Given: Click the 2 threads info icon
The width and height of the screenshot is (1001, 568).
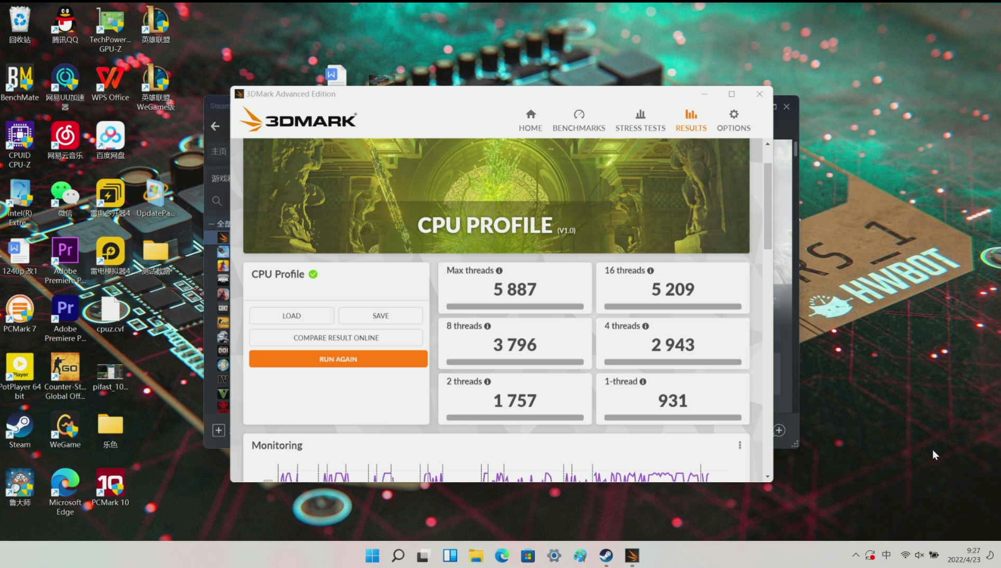Looking at the screenshot, I should point(488,382).
